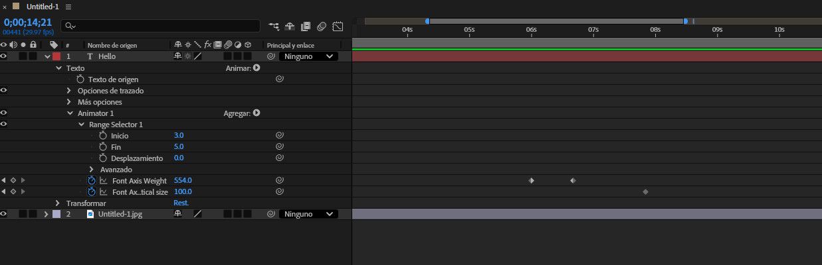Toggle the stopwatch for Inicio
Screen dimensions: 822x265
tap(103, 136)
